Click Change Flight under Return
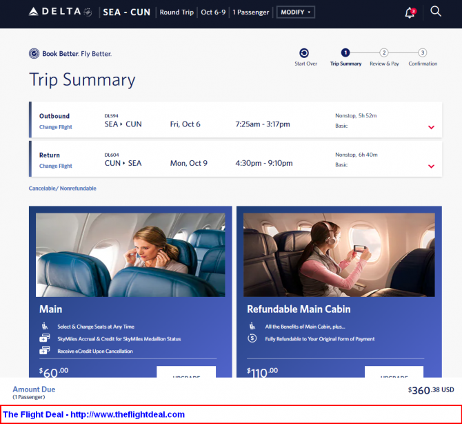Image resolution: width=462 pixels, height=424 pixels. tap(56, 166)
